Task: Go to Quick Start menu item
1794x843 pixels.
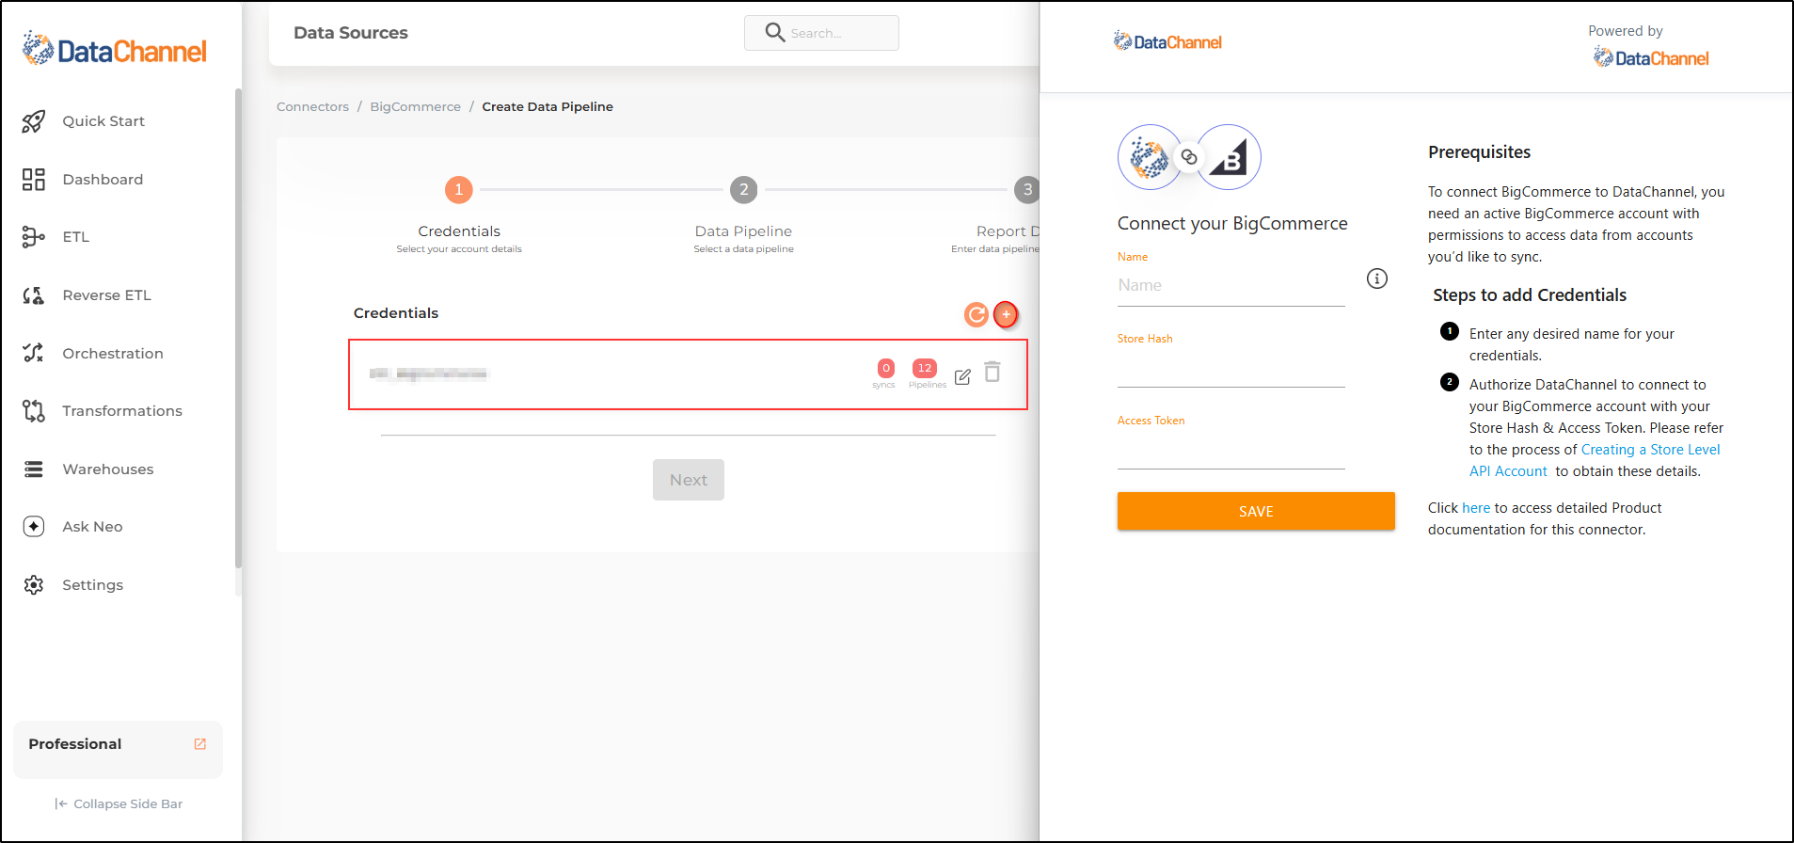Action: [x=103, y=121]
